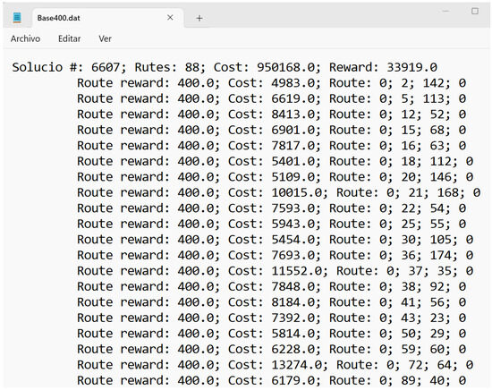The image size is (492, 390).
Task: Close the Base400.dat tab
Action: tap(170, 18)
